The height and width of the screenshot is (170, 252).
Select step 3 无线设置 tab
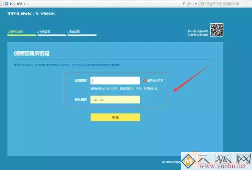pyautogui.click(x=82, y=33)
